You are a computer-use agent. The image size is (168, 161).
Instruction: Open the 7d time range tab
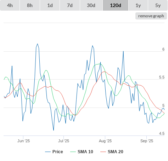click(x=70, y=5)
